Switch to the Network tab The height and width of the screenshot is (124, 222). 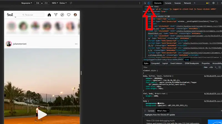(x=187, y=3)
